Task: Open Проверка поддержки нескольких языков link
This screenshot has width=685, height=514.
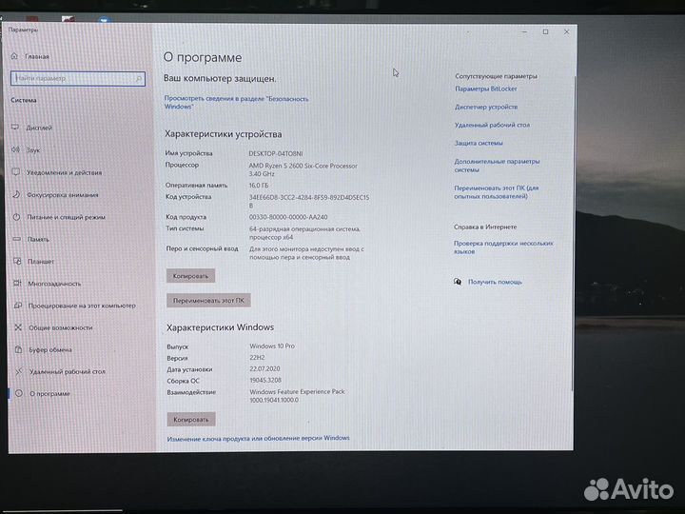Action: coord(503,247)
